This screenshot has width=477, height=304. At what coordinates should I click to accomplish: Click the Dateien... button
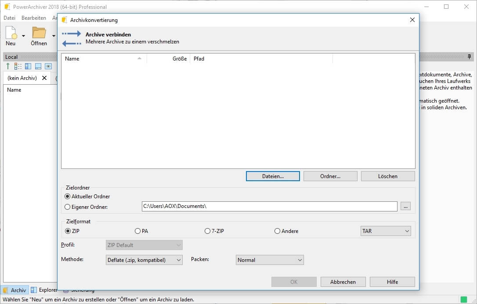pyautogui.click(x=273, y=176)
